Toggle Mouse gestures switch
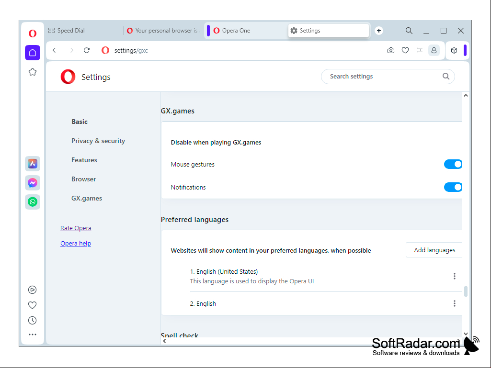 pos(453,164)
